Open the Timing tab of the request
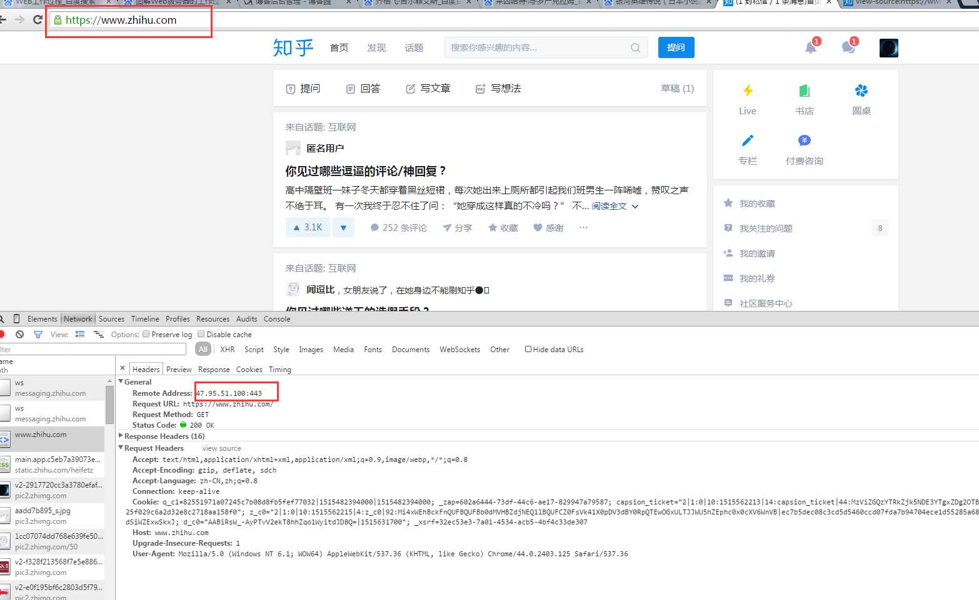Image resolution: width=979 pixels, height=600 pixels. tap(280, 370)
